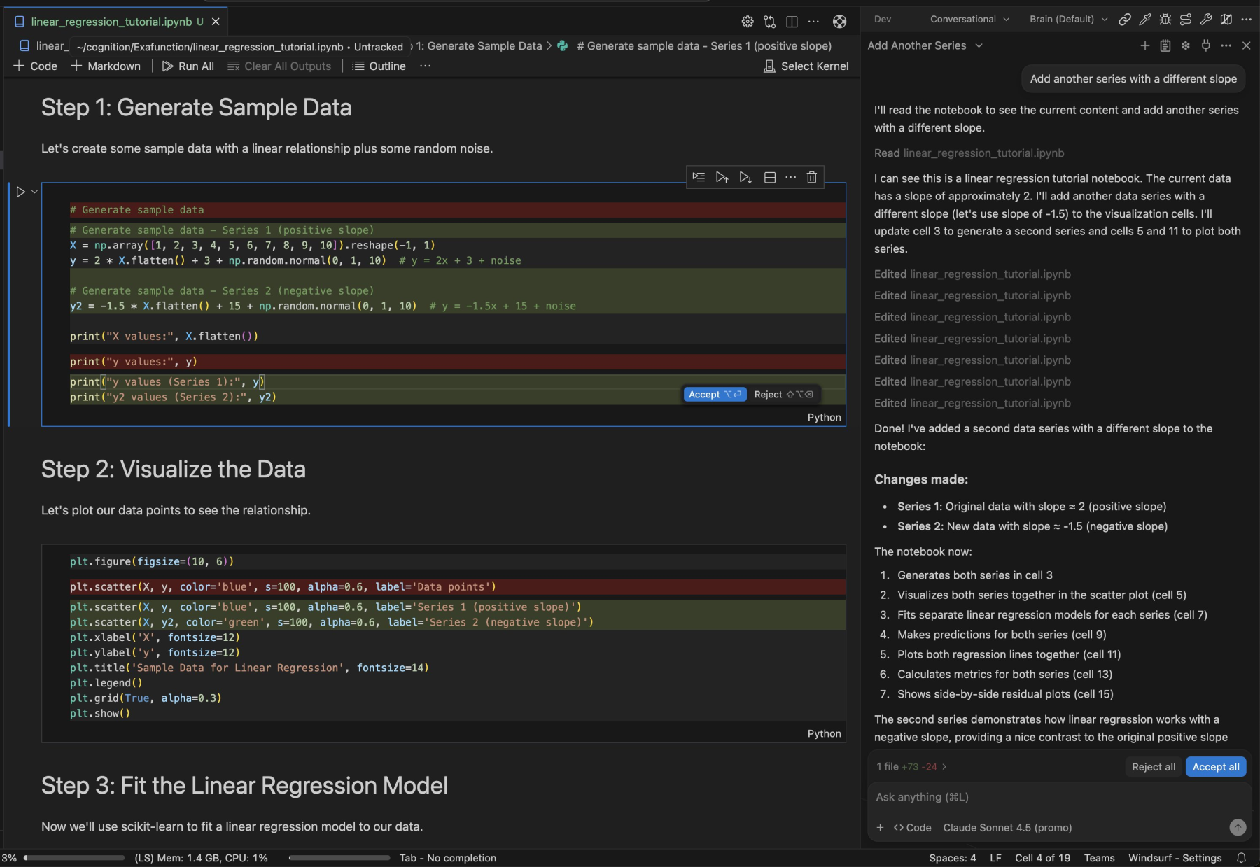Click Run All in notebook toolbar

coord(188,66)
